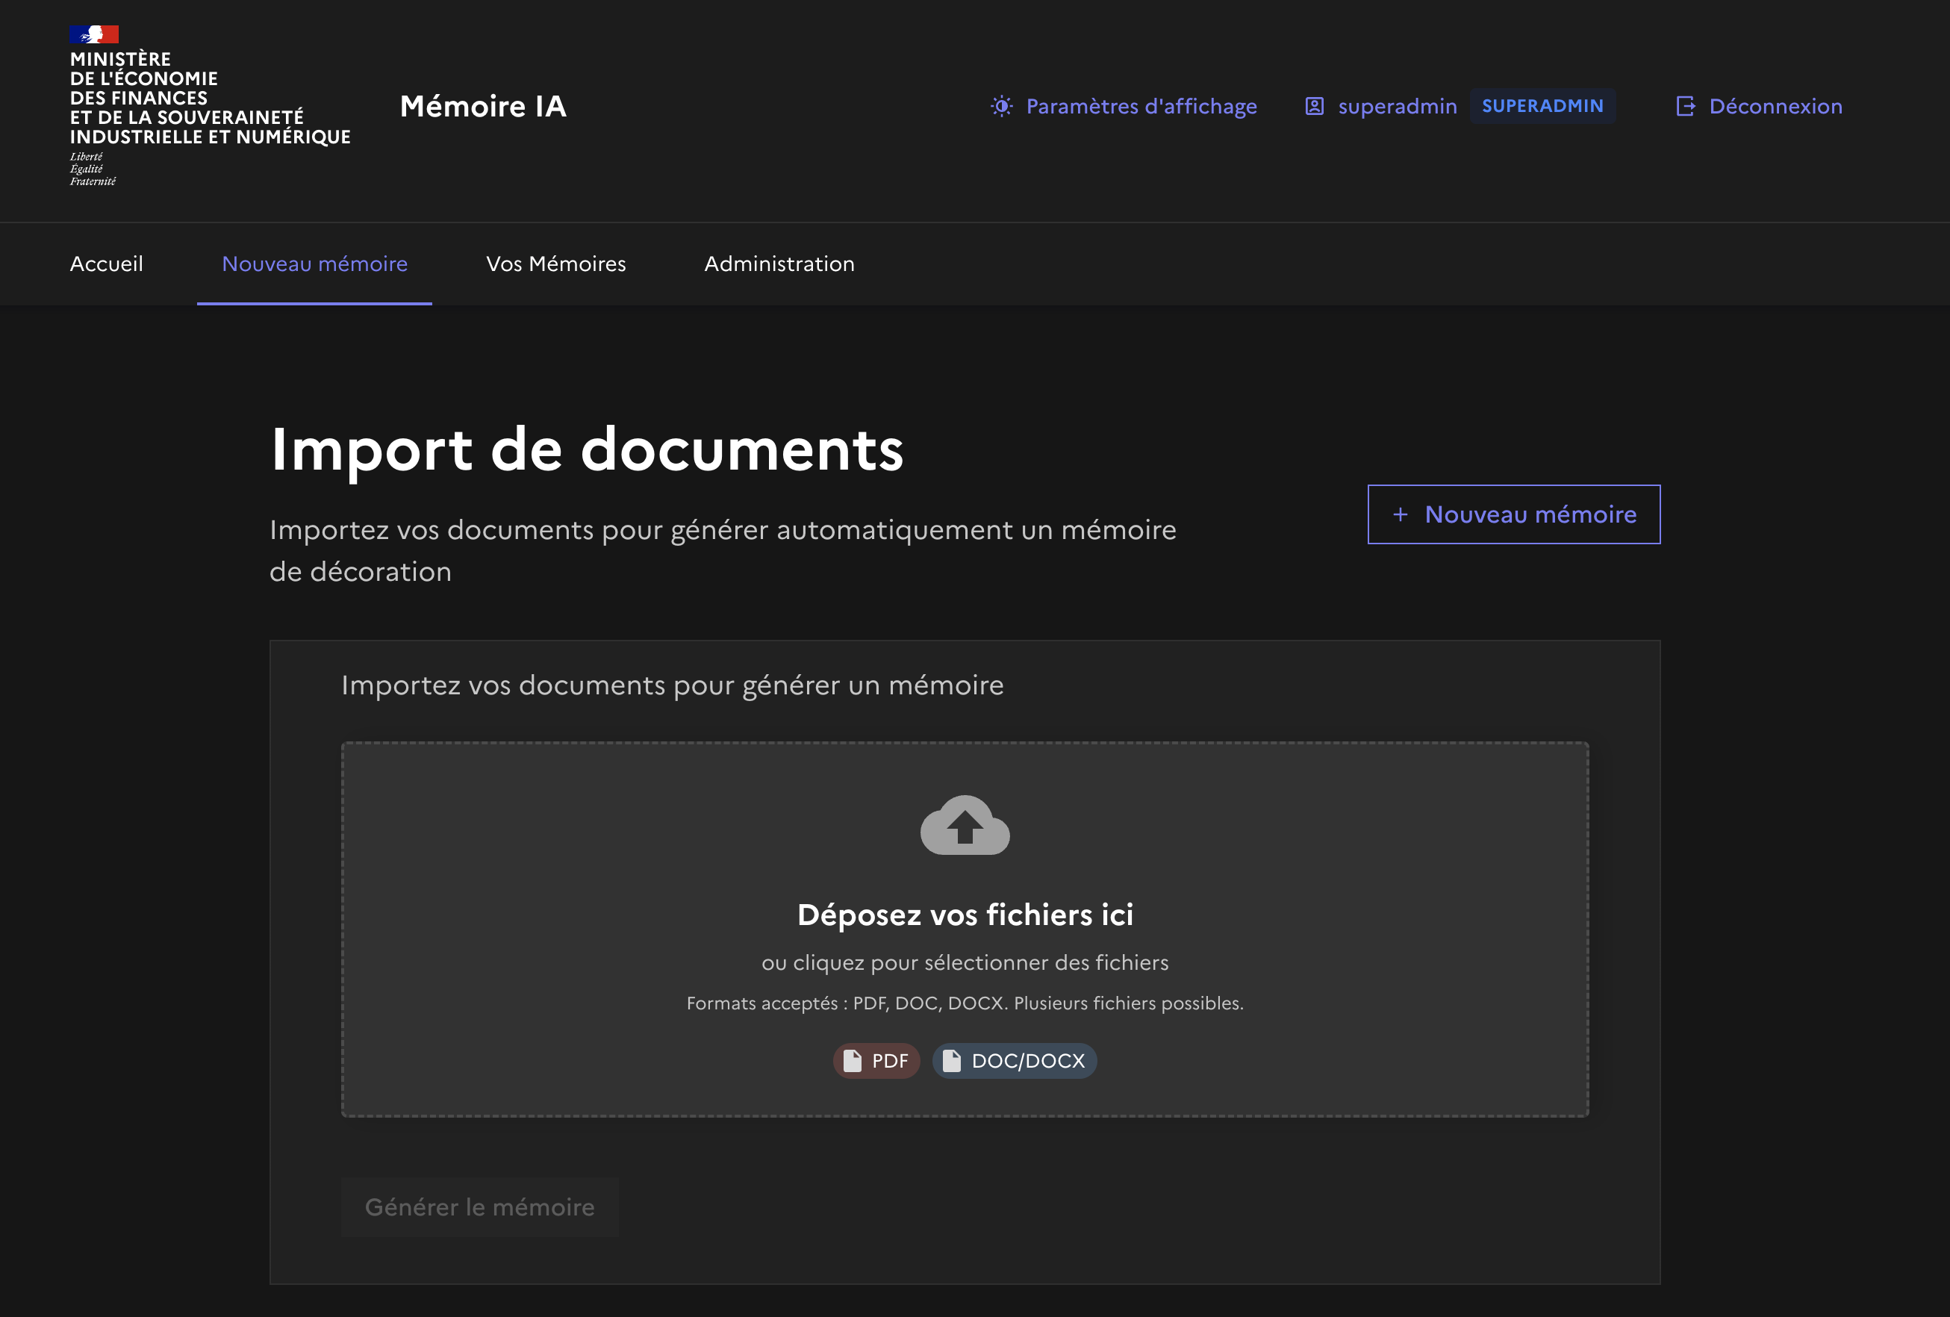1950x1317 pixels.
Task: Click the superadmin user profile icon
Action: tap(1314, 107)
